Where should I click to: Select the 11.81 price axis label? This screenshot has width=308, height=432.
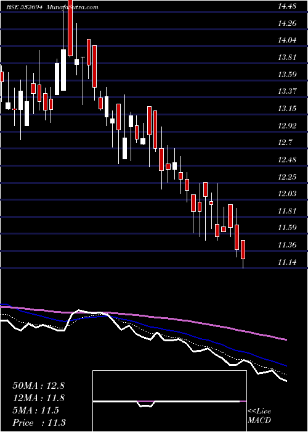[x=287, y=211]
